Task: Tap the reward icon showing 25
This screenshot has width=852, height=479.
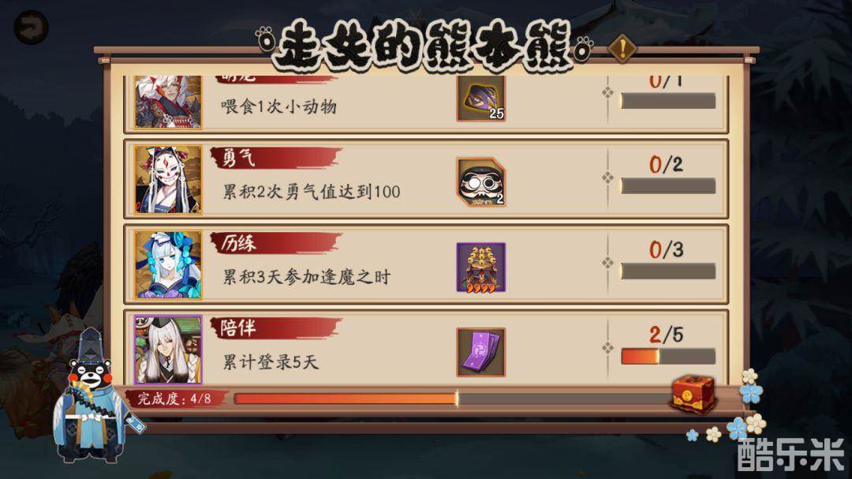Action: tap(481, 99)
